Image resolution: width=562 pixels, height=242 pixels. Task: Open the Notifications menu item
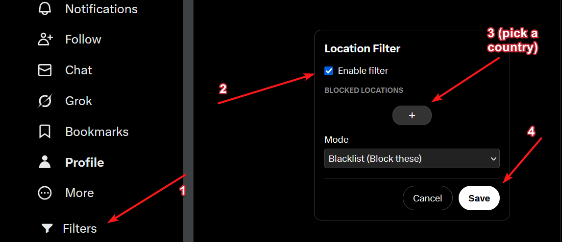click(101, 9)
